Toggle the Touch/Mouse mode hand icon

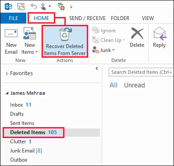pos(43,7)
